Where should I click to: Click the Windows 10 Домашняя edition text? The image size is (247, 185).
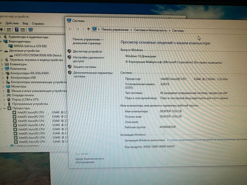click(x=141, y=56)
